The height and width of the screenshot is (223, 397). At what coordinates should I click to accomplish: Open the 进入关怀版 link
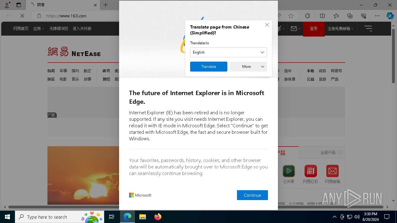(82, 28)
